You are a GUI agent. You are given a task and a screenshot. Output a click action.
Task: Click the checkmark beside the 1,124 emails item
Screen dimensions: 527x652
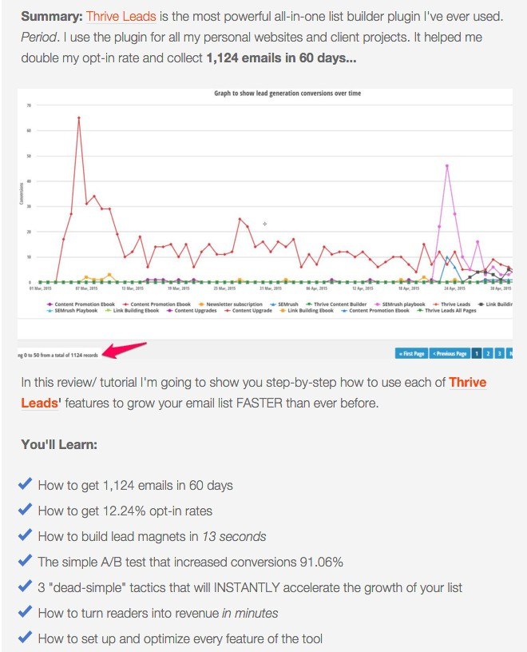click(x=26, y=484)
